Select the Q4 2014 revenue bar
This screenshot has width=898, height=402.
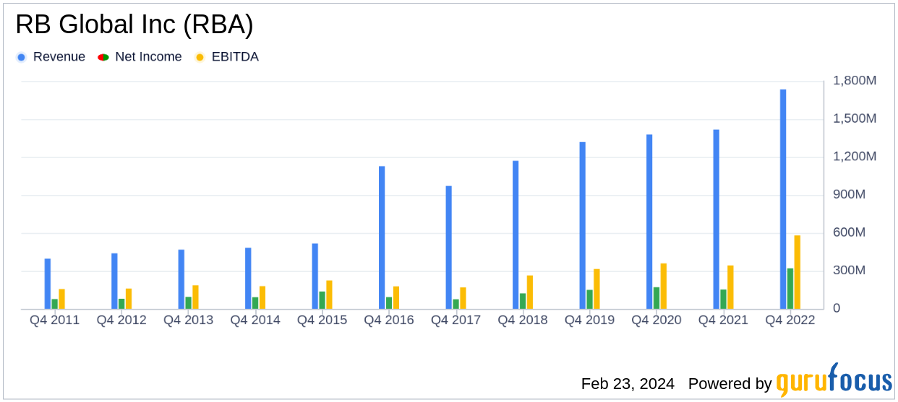248,279
